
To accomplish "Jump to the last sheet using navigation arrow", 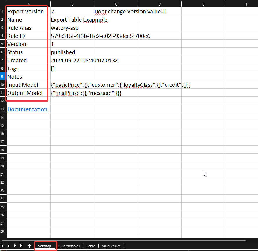I will tap(21, 246).
